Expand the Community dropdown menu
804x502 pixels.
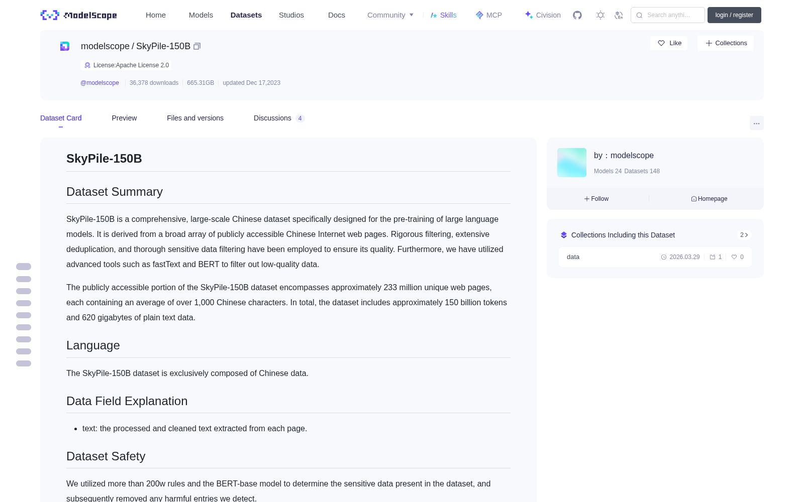tap(390, 15)
